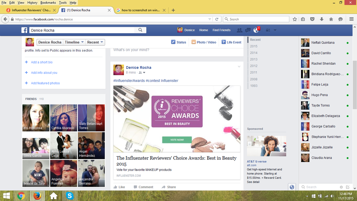Open post audience selector dropdown
The image size is (357, 201).
[x=142, y=73]
